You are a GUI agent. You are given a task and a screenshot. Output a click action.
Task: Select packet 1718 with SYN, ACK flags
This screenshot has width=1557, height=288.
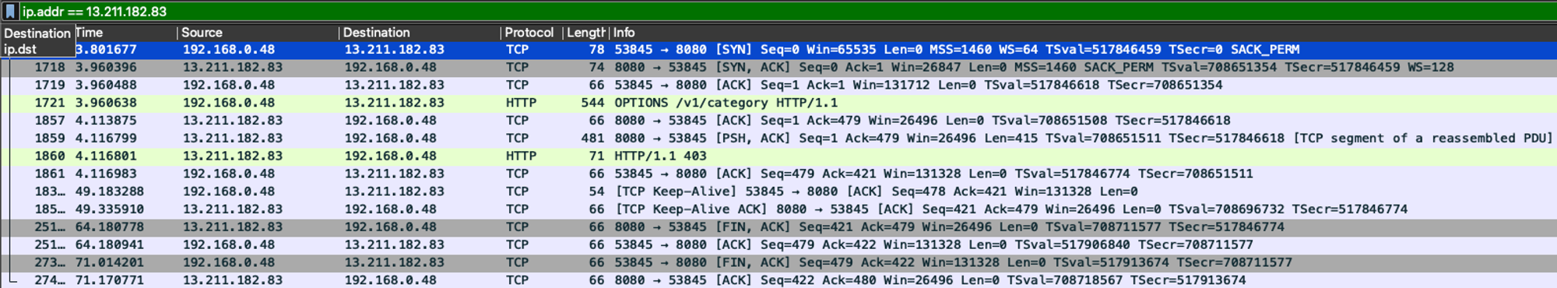pos(778,68)
